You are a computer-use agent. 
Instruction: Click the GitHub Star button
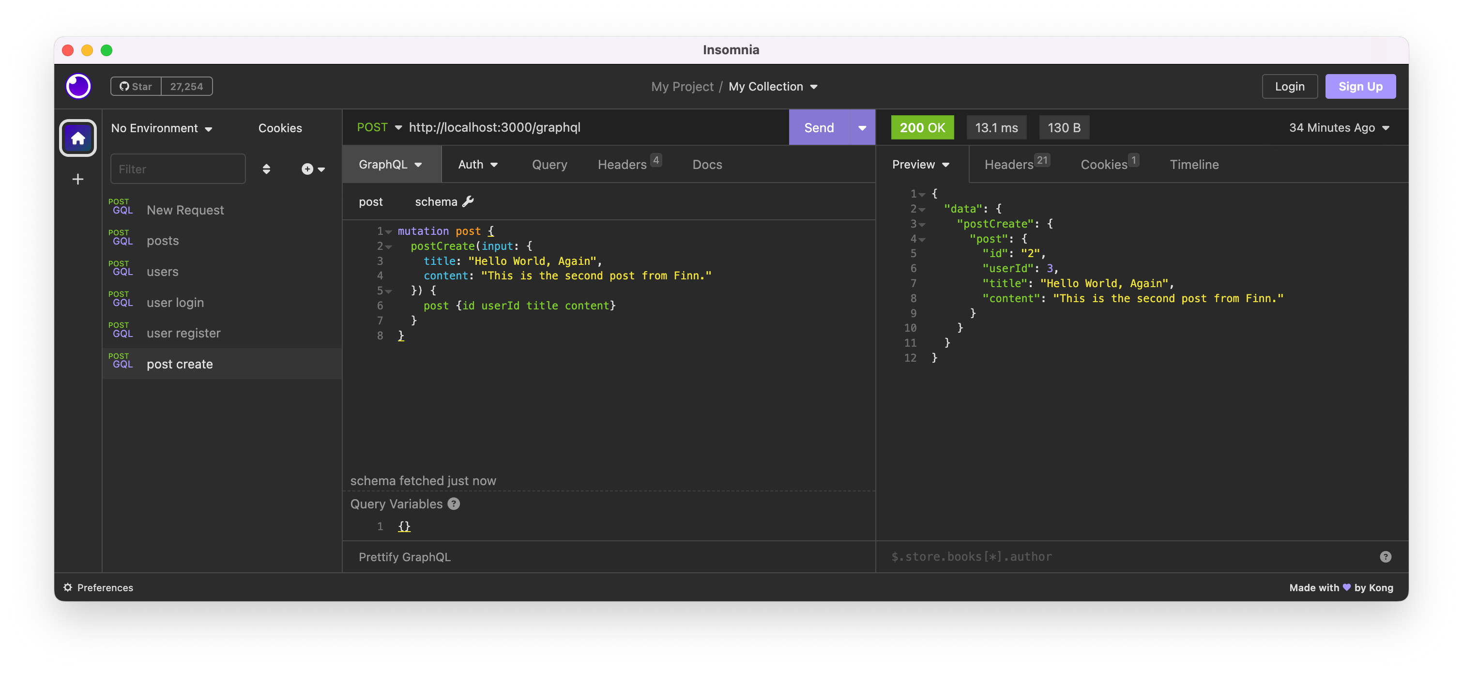tap(137, 86)
